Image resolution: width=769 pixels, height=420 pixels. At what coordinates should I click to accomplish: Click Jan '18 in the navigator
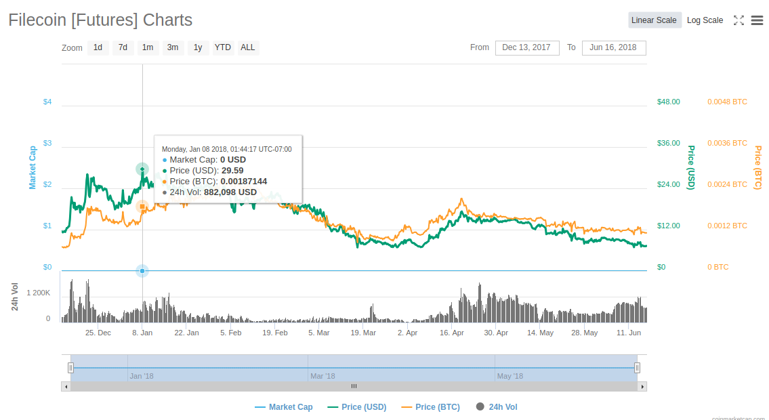pyautogui.click(x=142, y=377)
